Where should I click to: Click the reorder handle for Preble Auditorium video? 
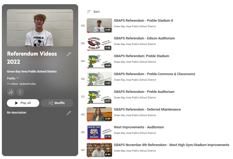pyautogui.click(x=83, y=97)
